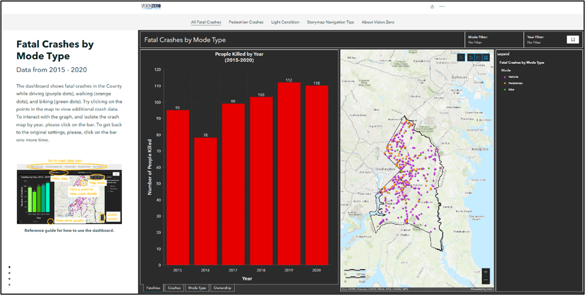
Task: Open Storymap Navigation Tips link
Action: 330,22
